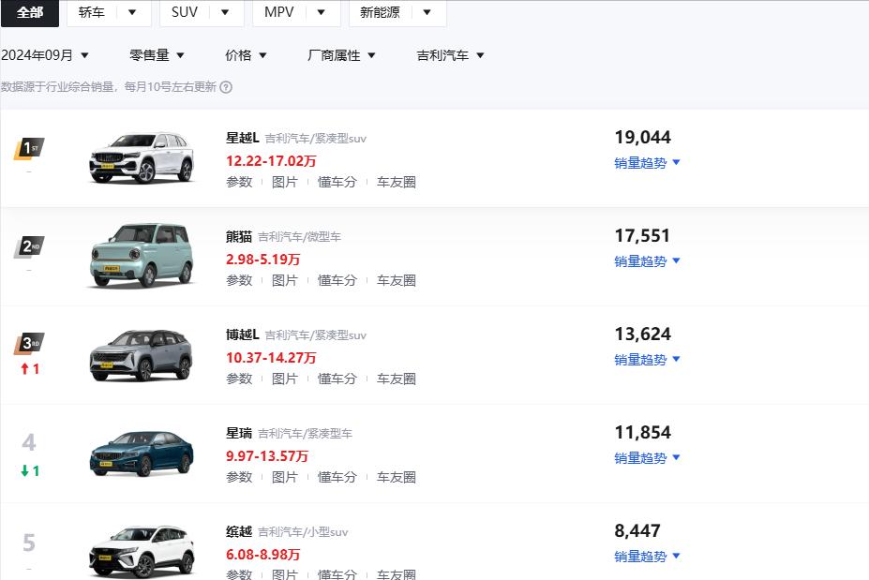Screen dimensions: 869x580
Task: Click the 1st place rank badge
Action: pos(29,148)
